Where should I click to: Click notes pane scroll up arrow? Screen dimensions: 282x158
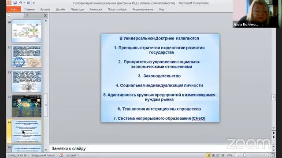tap(273, 146)
